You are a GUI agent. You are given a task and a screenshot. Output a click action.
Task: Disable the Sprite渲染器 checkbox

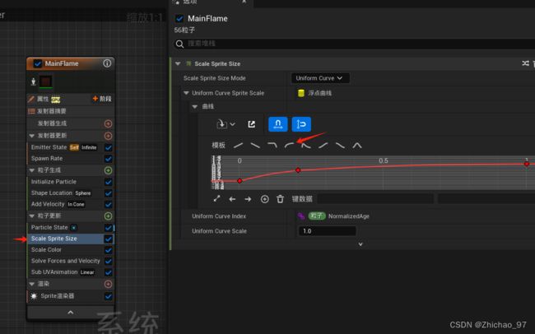tap(108, 296)
